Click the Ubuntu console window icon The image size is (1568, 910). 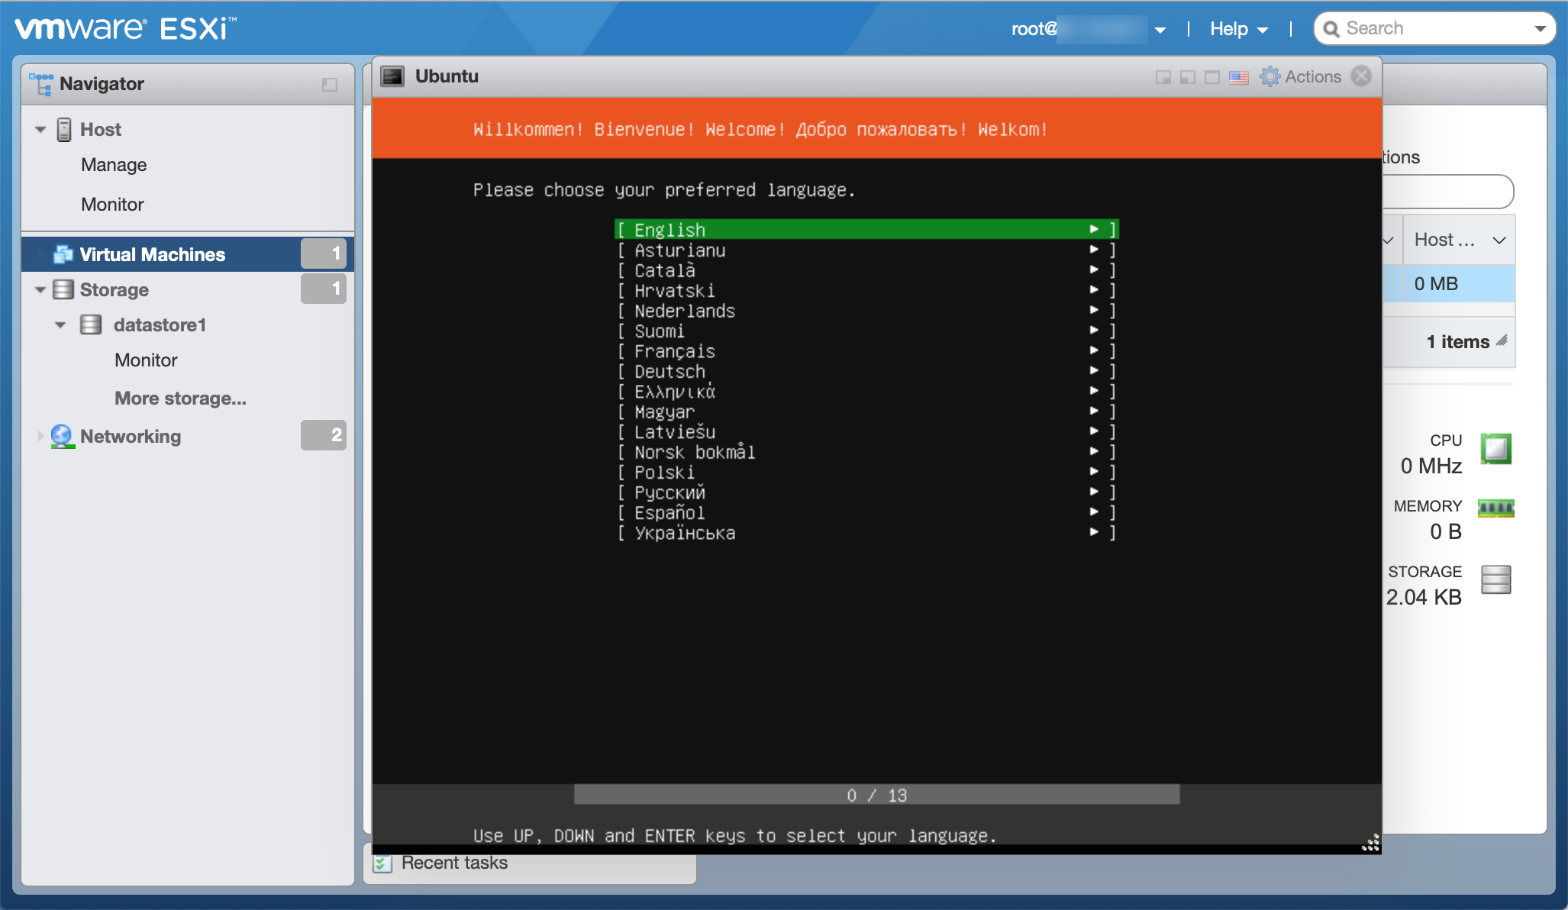[x=392, y=76]
